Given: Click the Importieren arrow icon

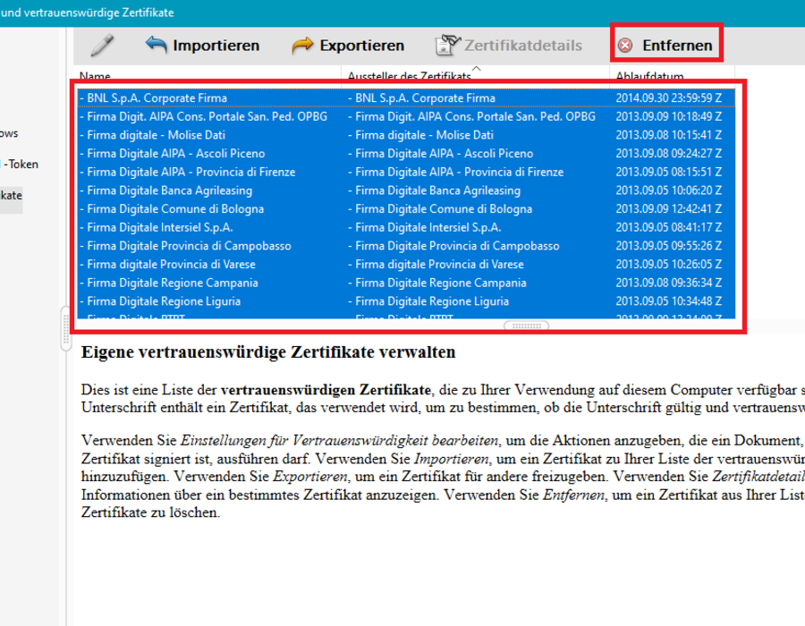Looking at the screenshot, I should point(156,45).
